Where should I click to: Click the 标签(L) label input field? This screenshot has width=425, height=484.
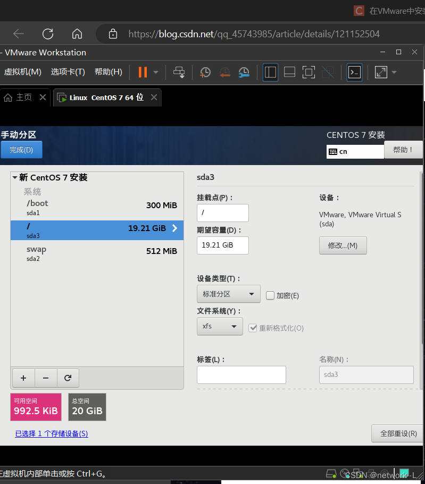pos(241,375)
